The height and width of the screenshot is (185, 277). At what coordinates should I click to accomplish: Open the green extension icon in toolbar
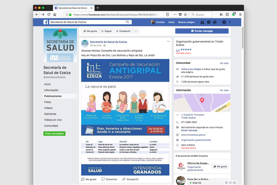point(234,14)
